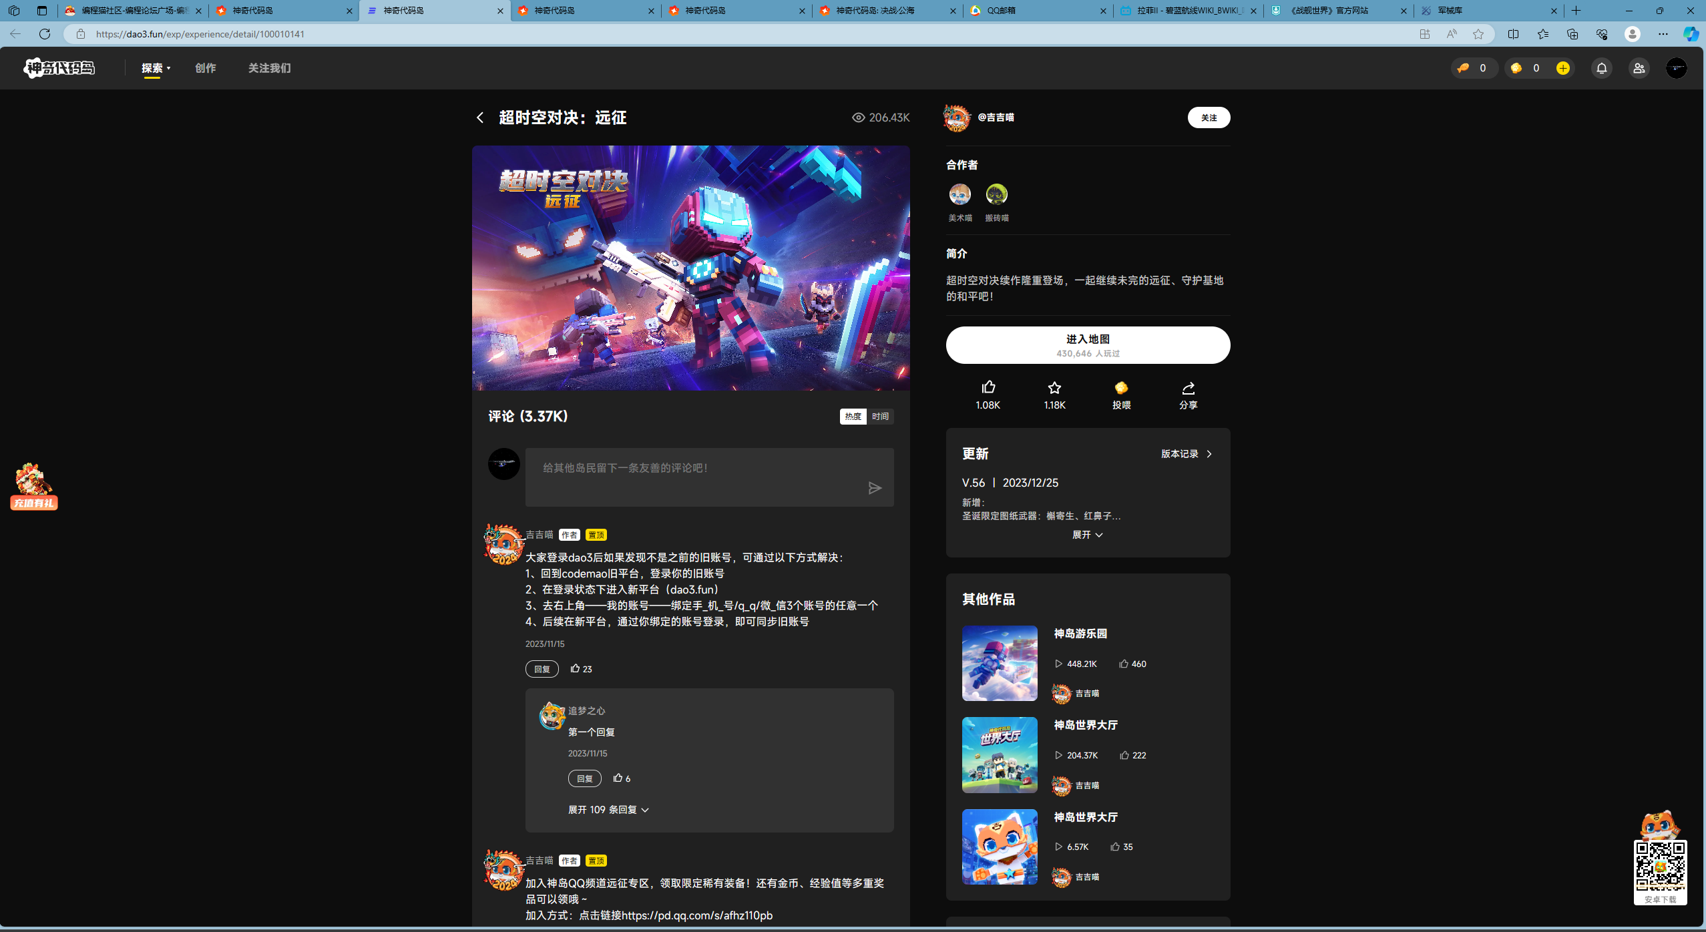The image size is (1706, 932).
Task: Open 神岛世界大厅 thumbnail with 204.37K plays
Action: pyautogui.click(x=1000, y=755)
